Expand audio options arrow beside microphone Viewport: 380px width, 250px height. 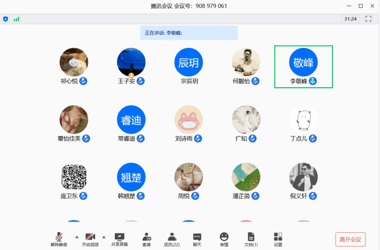pyautogui.click(x=76, y=237)
